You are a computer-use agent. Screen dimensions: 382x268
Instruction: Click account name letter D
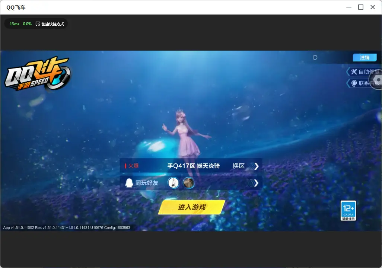point(315,57)
